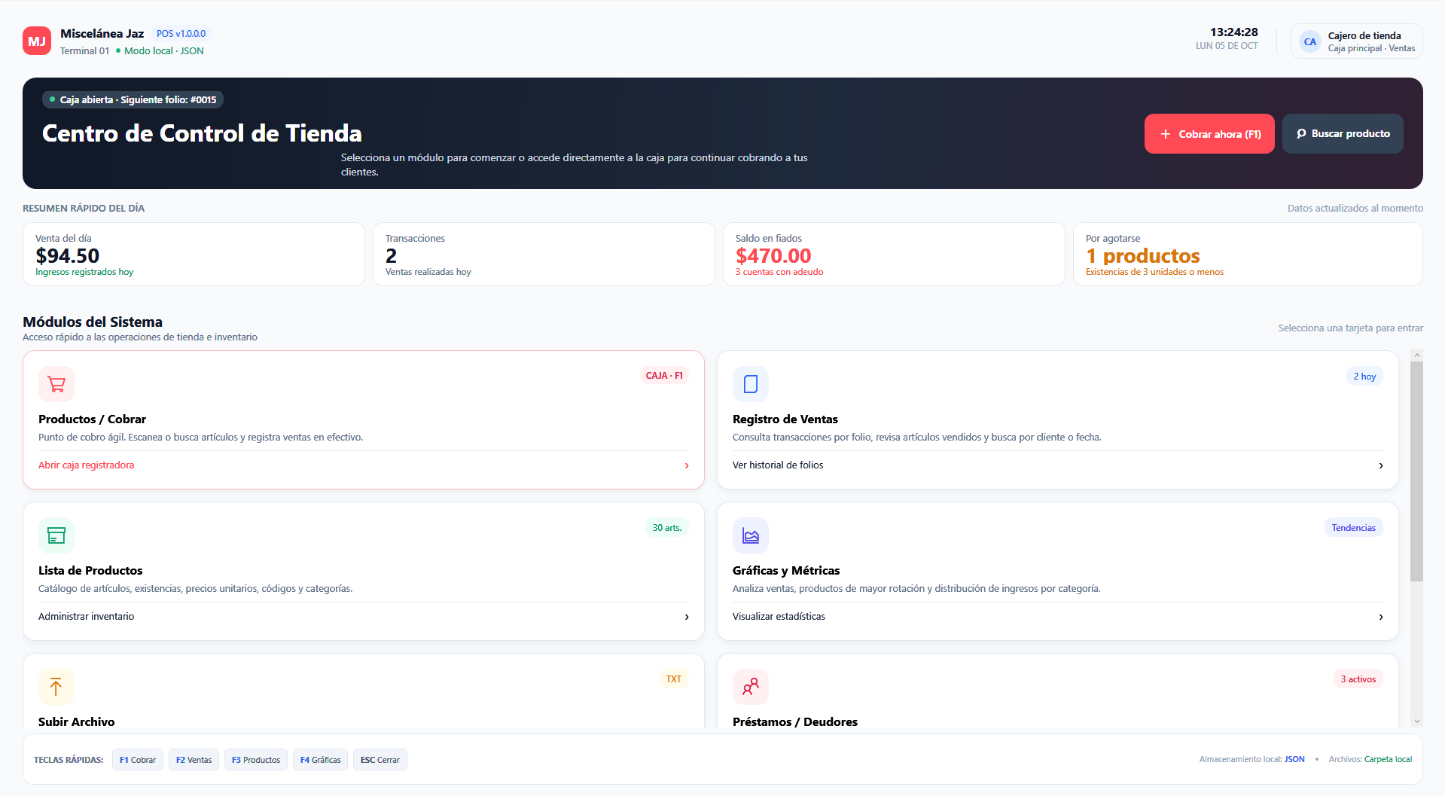Image resolution: width=1445 pixels, height=796 pixels.
Task: Click the CAJA · F1 badge
Action: (664, 376)
